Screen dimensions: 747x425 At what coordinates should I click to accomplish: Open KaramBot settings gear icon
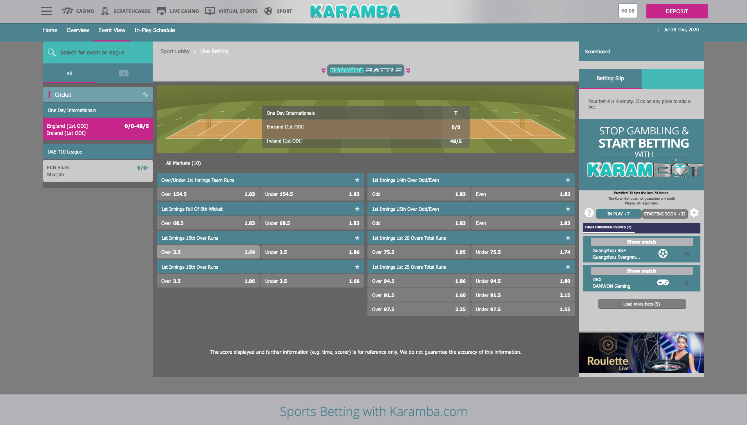click(694, 213)
